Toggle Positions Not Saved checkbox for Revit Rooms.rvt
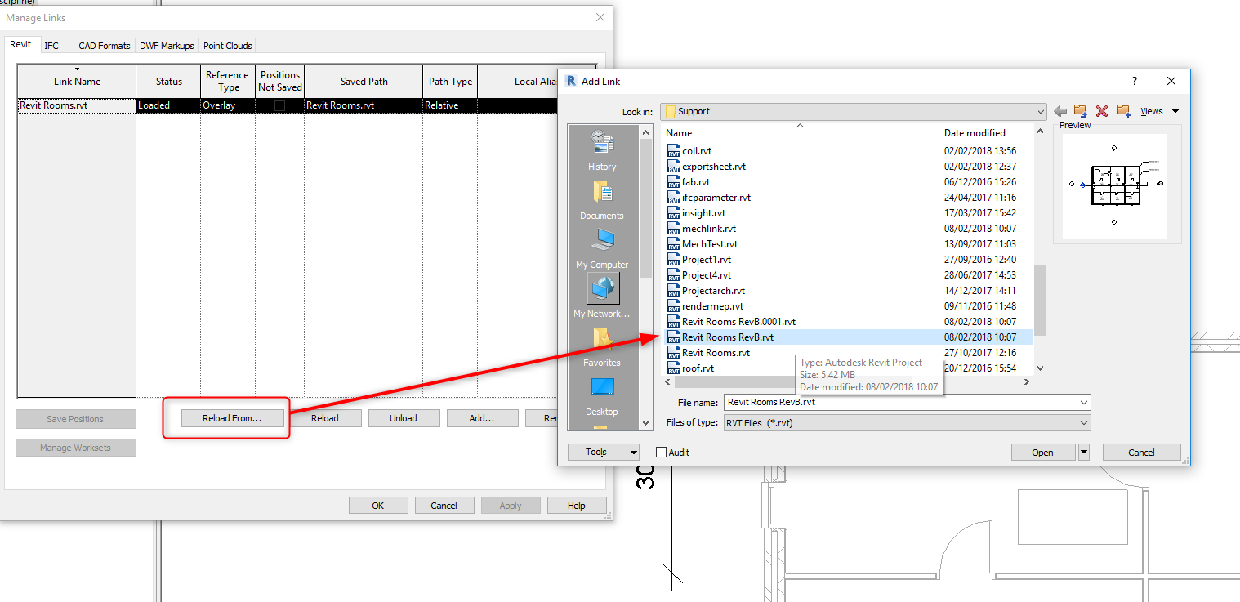 click(279, 105)
